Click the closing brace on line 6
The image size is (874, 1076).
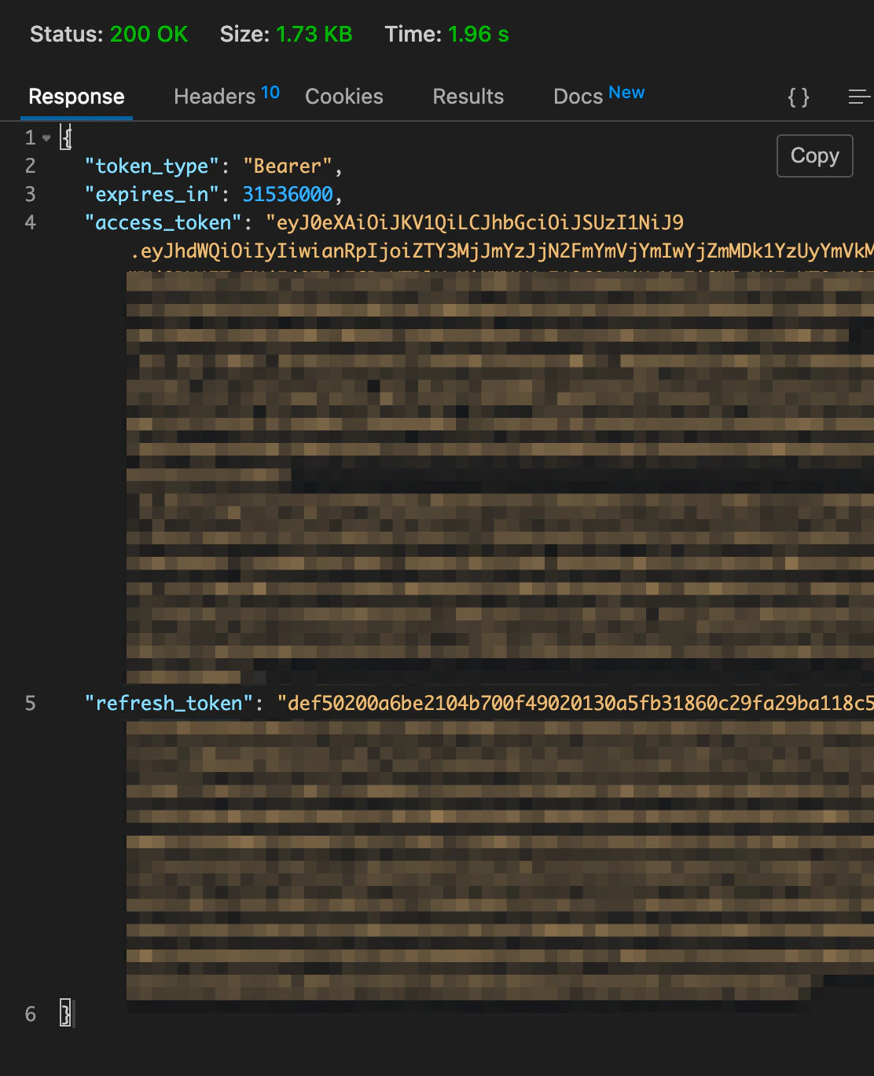(66, 1014)
